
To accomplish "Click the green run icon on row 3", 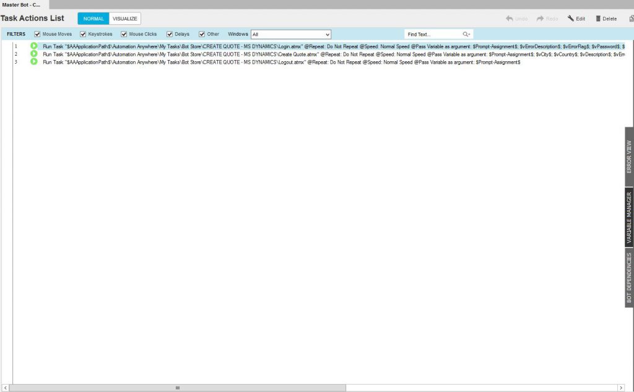I will pos(34,62).
